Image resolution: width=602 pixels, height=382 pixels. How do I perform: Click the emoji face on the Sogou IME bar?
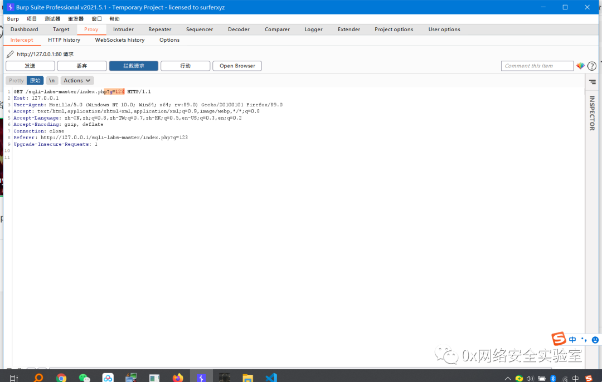click(x=595, y=340)
